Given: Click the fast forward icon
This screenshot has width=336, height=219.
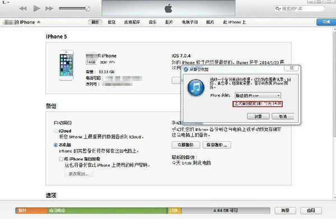Looking at the screenshot, I should click(x=49, y=8).
